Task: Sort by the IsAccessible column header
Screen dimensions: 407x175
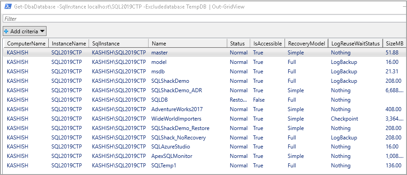Action: pyautogui.click(x=267, y=44)
